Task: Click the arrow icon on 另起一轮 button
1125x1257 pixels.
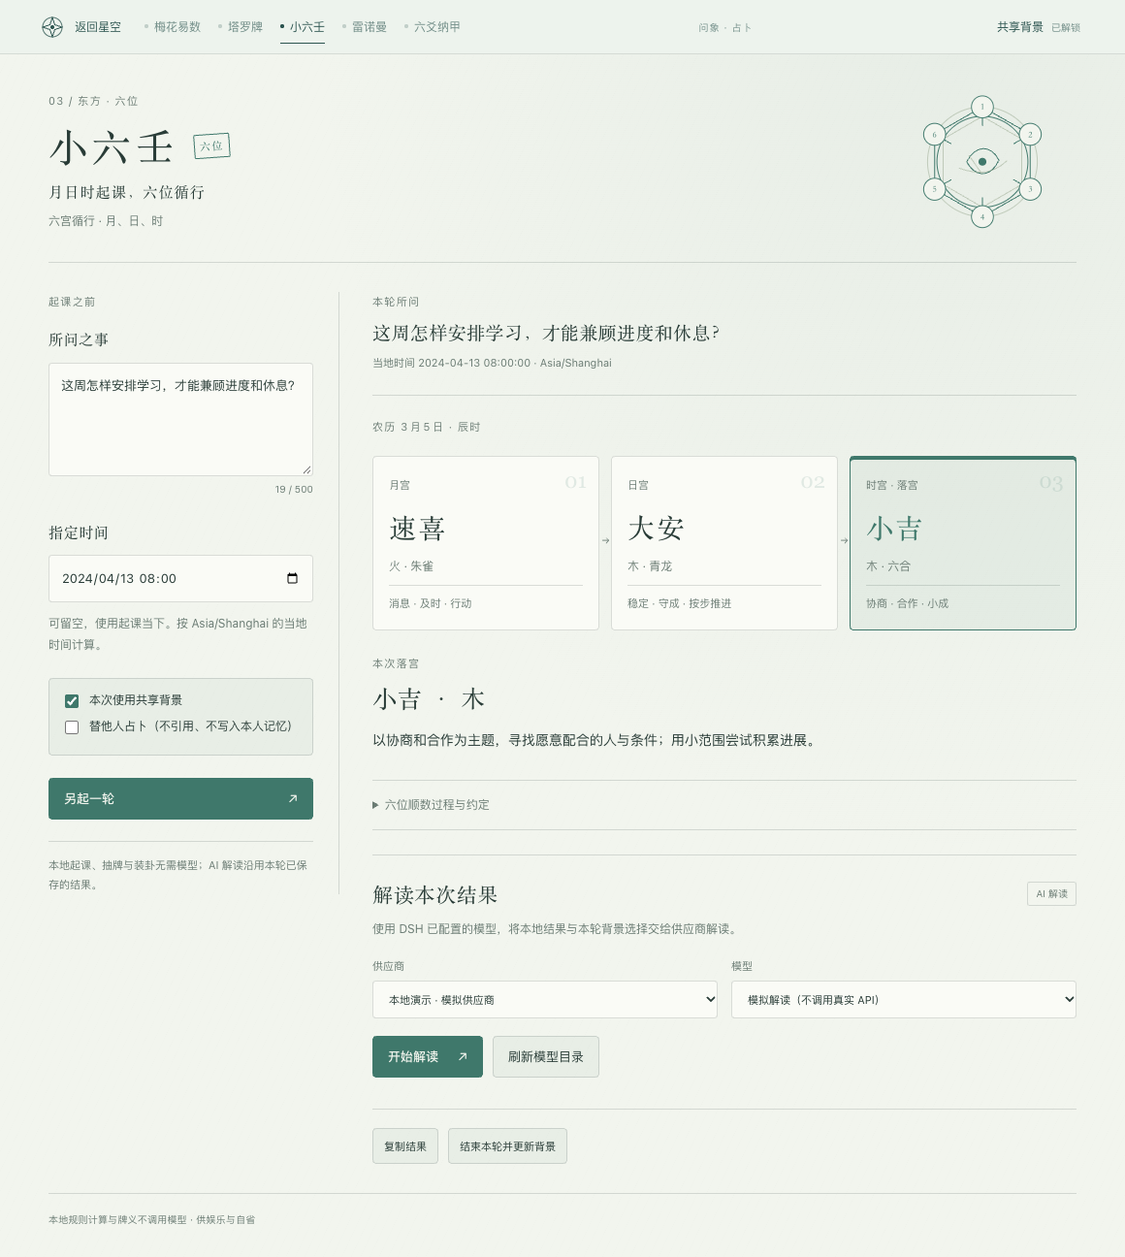Action: 293,798
